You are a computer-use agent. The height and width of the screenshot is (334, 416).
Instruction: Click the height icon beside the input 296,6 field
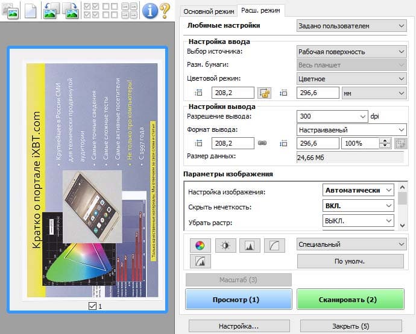coord(283,93)
